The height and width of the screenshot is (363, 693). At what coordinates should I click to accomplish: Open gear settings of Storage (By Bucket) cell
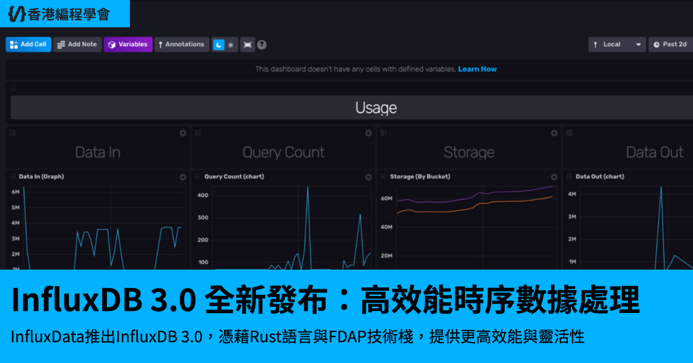pyautogui.click(x=554, y=177)
